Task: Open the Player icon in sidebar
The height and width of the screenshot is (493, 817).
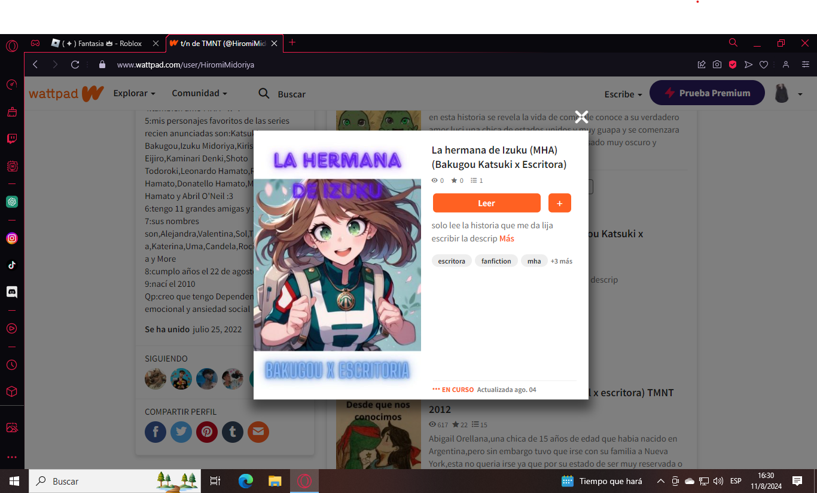Action: (12, 328)
